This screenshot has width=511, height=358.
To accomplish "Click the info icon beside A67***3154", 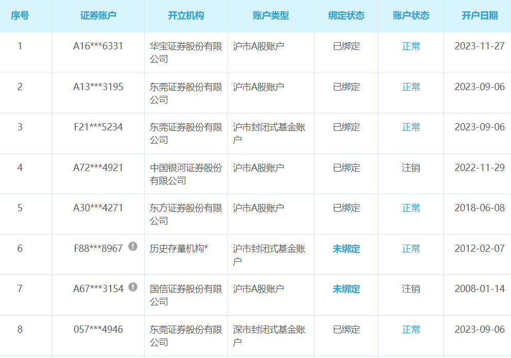I will point(133,286).
